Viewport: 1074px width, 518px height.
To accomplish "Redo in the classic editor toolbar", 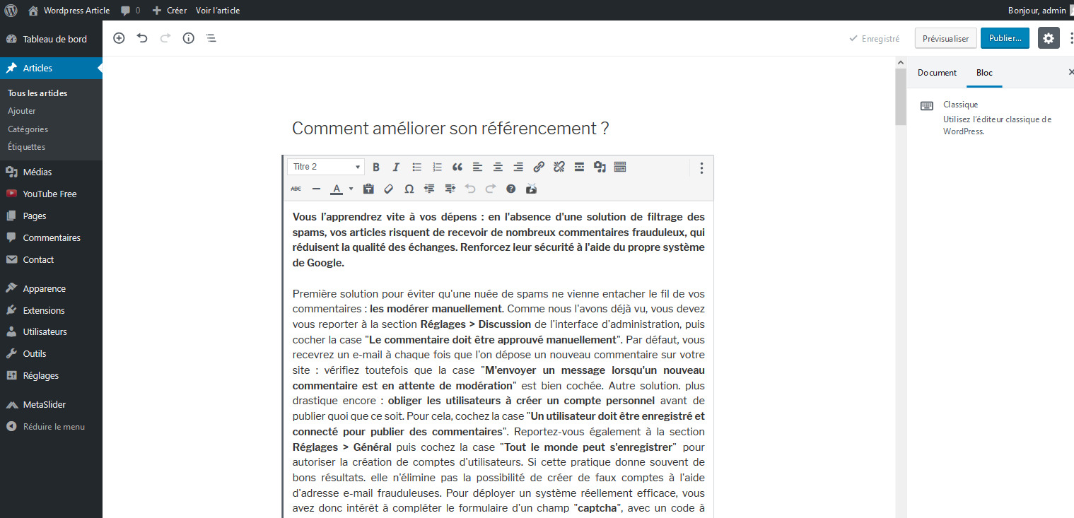I will click(x=491, y=189).
